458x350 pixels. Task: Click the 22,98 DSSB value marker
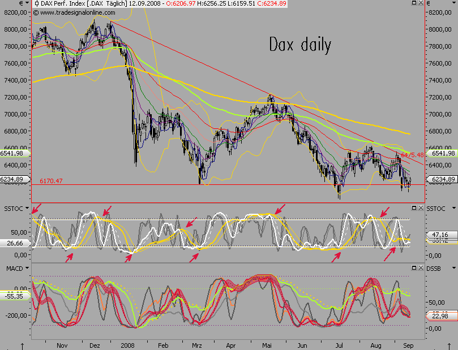pyautogui.click(x=442, y=316)
